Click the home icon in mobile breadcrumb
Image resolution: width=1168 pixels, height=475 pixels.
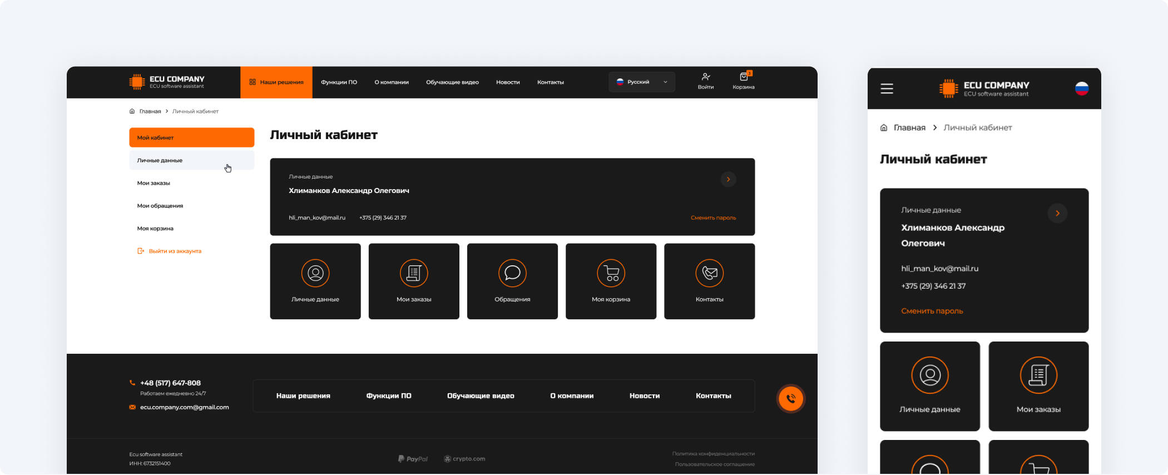point(884,128)
